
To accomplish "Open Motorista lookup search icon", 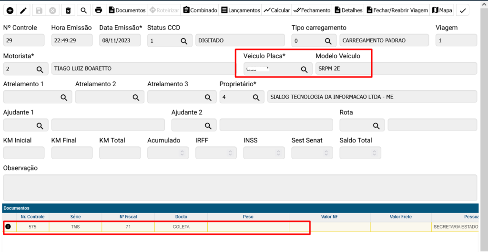I will 40,70.
